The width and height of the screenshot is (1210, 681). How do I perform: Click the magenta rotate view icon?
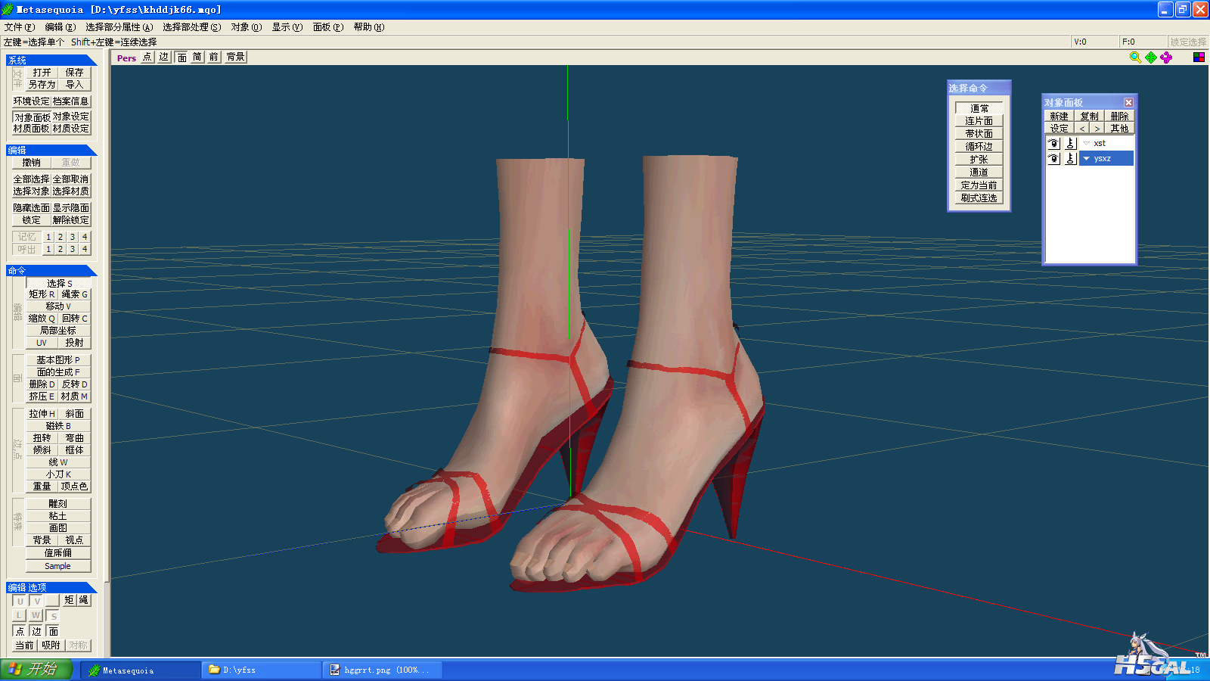coord(1166,58)
